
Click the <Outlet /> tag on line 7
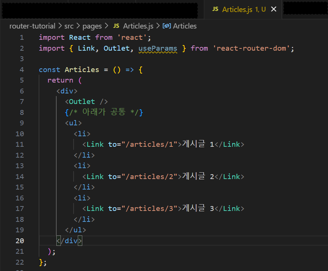pyautogui.click(x=86, y=102)
